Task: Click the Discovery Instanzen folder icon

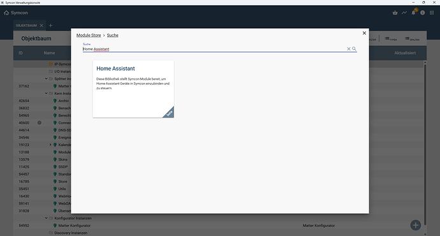Action: pos(51,233)
